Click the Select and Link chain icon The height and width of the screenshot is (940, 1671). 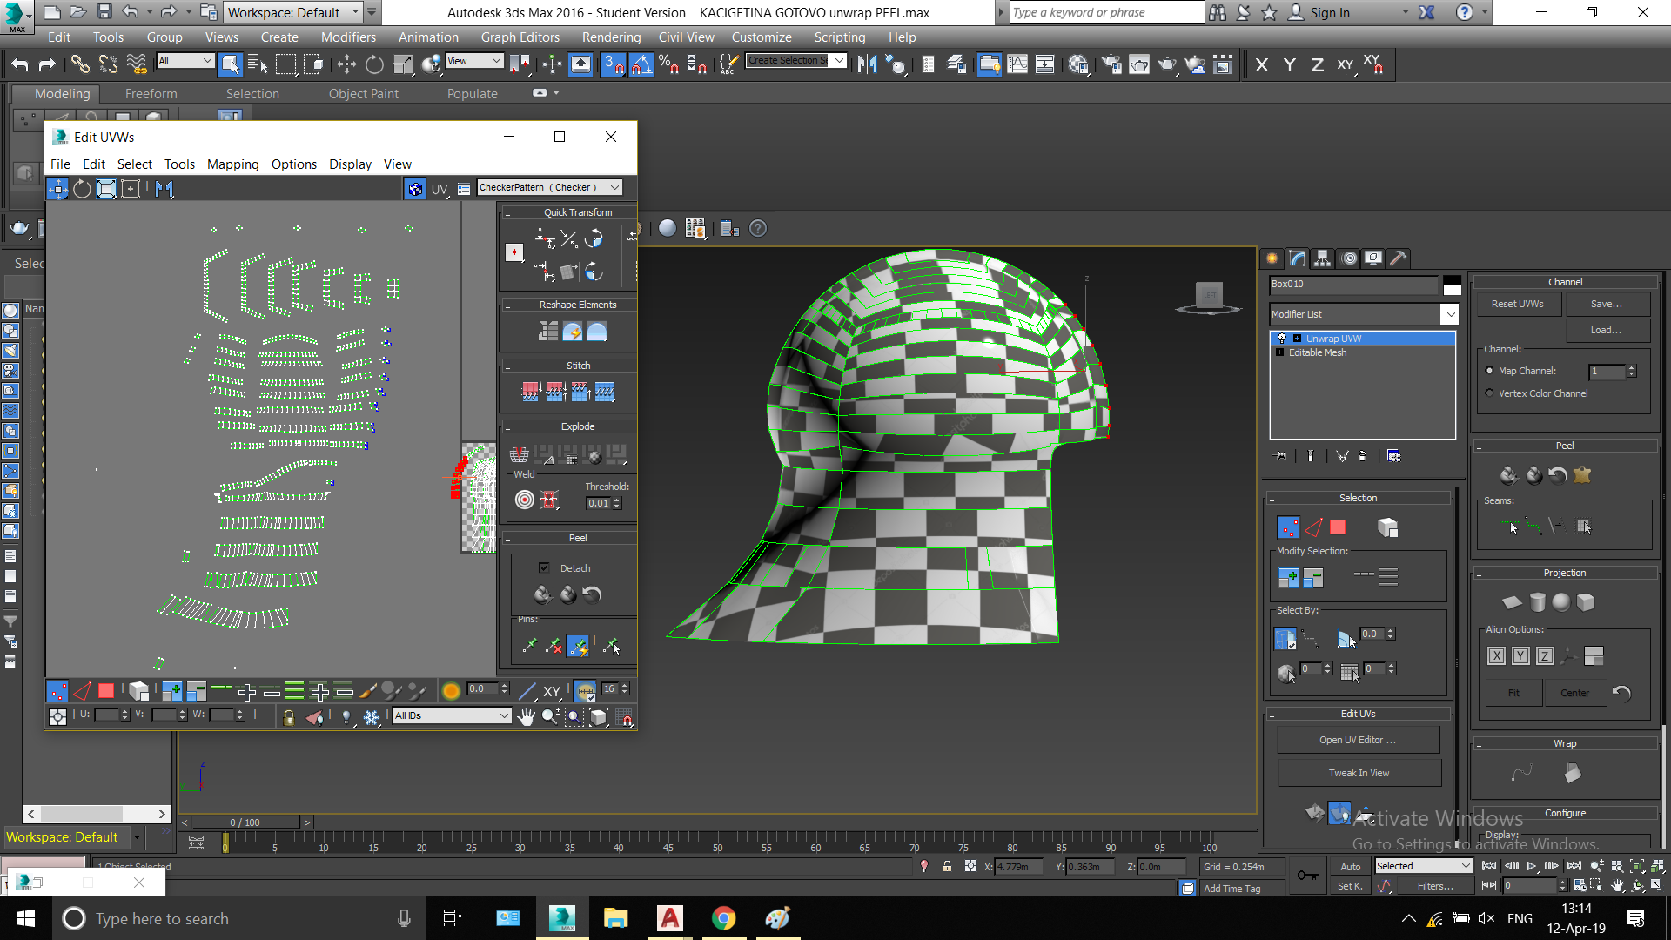point(80,64)
